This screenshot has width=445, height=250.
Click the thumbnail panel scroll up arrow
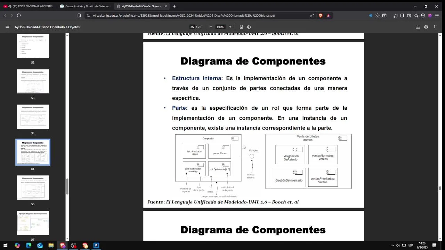tap(67, 35)
